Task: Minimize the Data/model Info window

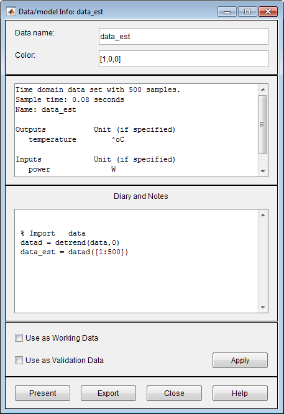Action: (x=227, y=12)
